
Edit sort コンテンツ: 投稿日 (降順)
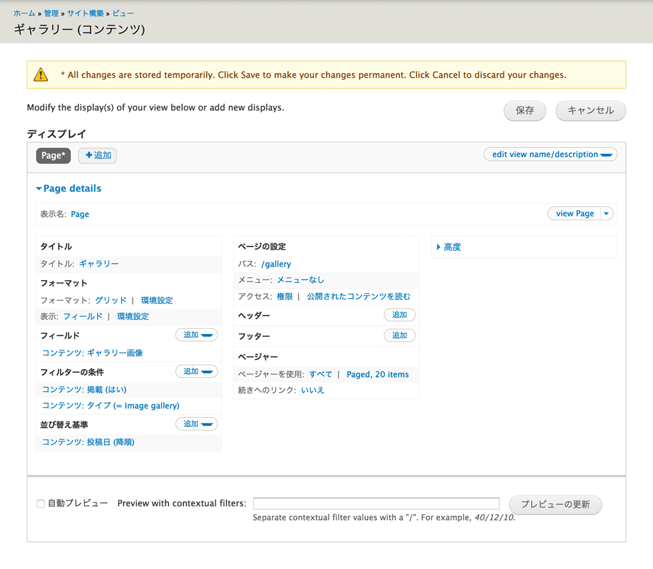[88, 442]
